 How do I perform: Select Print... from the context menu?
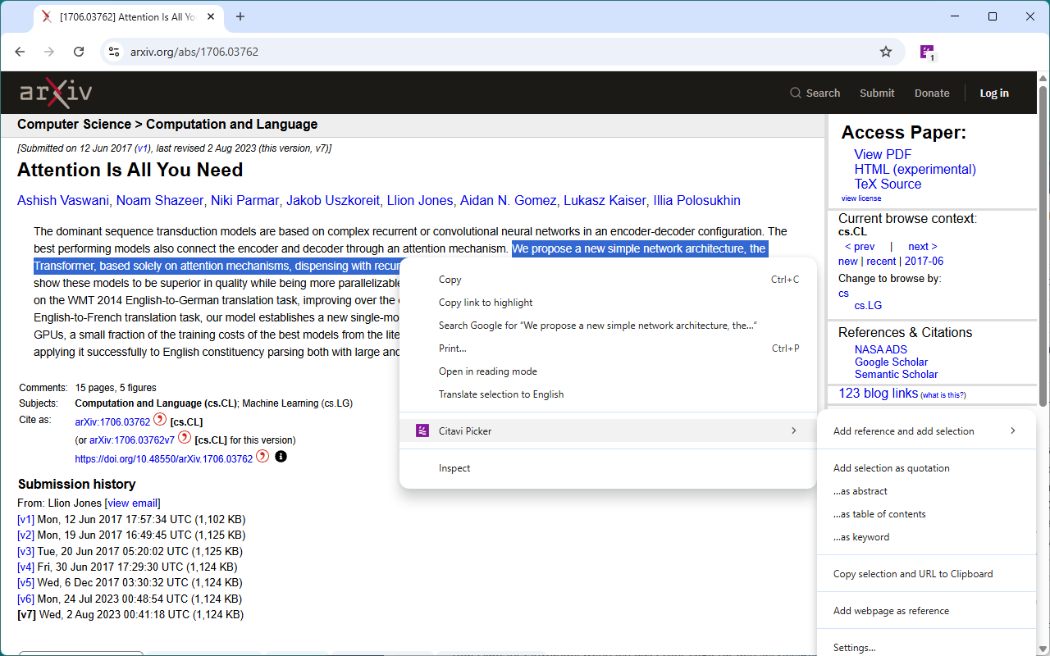pyautogui.click(x=608, y=348)
